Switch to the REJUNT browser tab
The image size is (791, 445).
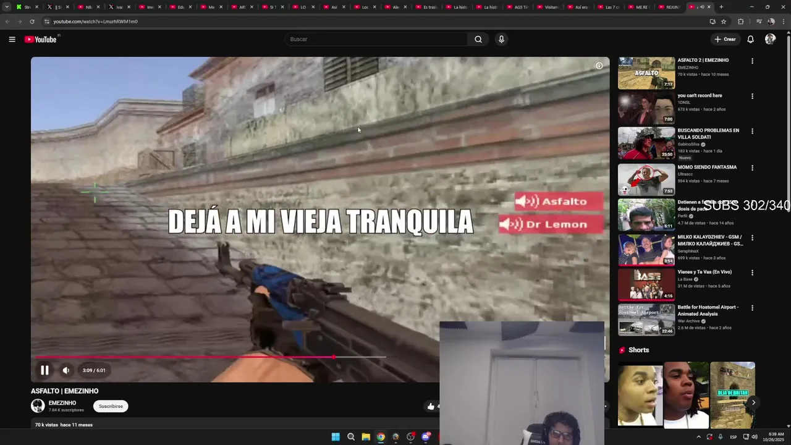671,7
